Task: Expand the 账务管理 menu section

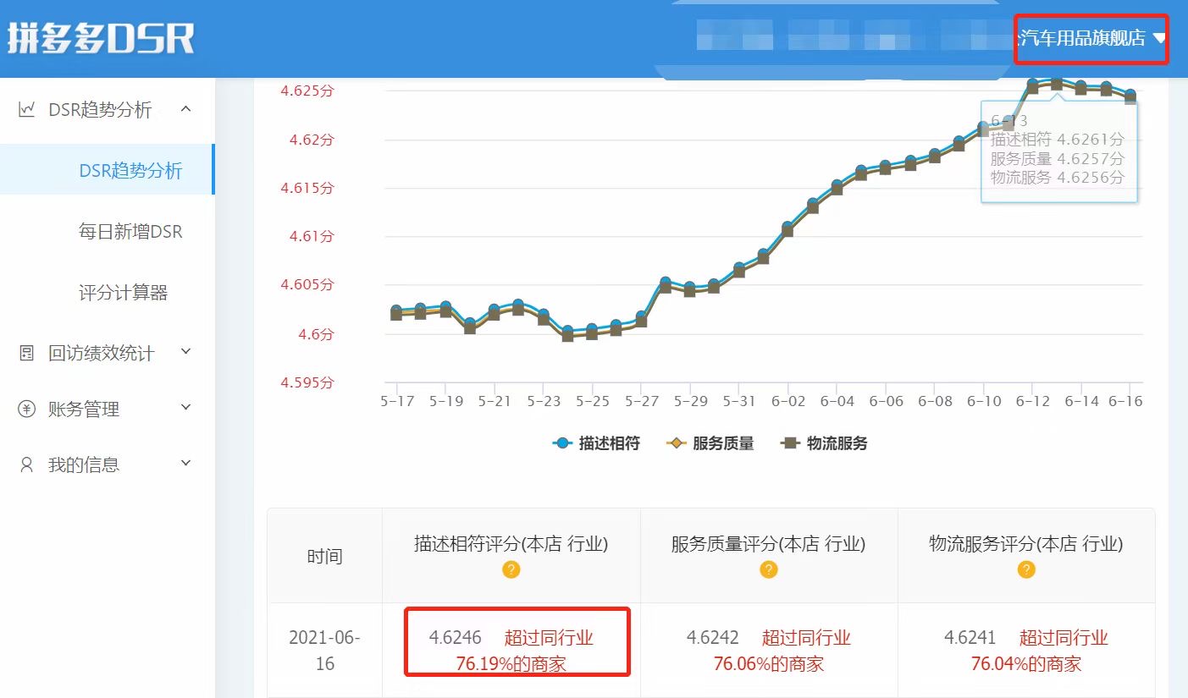Action: tap(187, 409)
